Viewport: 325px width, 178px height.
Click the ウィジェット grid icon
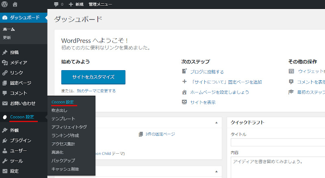pyautogui.click(x=291, y=71)
